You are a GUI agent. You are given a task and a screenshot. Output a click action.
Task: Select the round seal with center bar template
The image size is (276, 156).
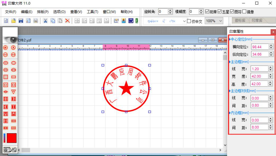(x=6, y=55)
